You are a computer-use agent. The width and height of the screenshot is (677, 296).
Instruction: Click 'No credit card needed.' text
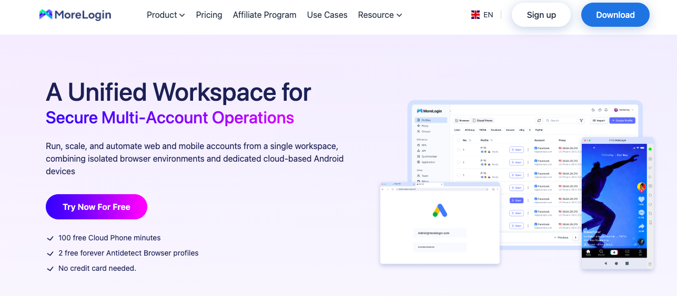(97, 268)
